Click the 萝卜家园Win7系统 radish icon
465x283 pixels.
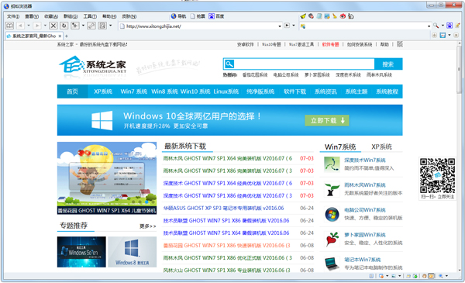[332, 239]
